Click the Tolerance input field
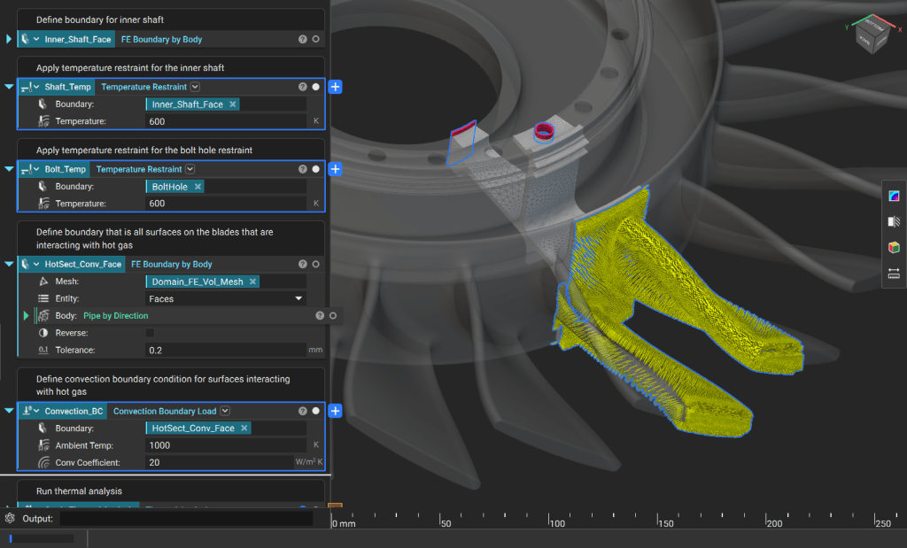 click(x=226, y=351)
